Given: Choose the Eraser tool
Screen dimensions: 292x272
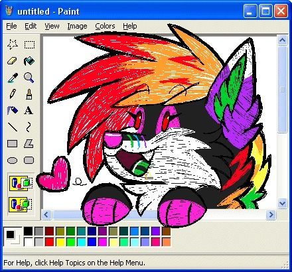Looking at the screenshot, I should coord(13,61).
